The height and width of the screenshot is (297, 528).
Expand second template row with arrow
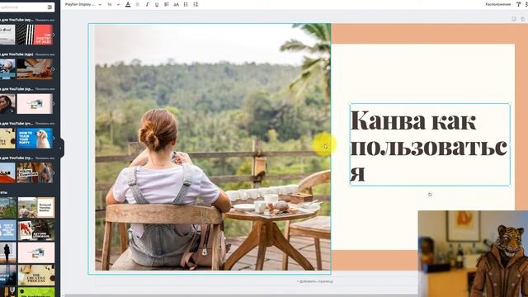[x=54, y=69]
